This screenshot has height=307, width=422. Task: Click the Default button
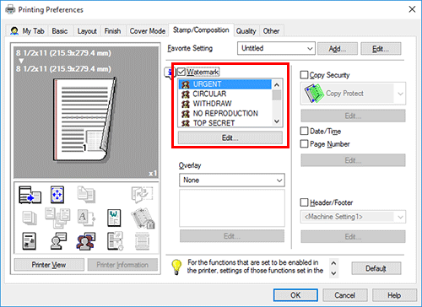[x=376, y=268]
